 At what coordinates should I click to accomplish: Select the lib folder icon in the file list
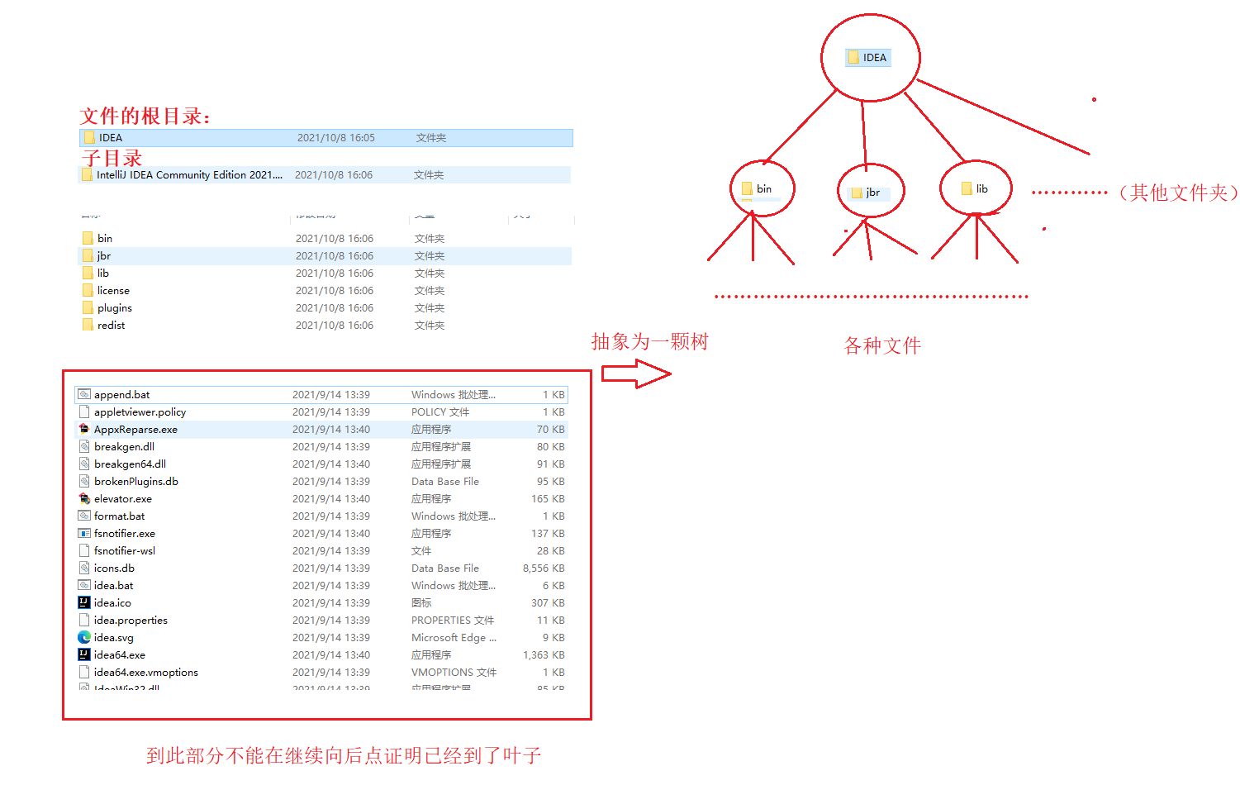click(x=88, y=274)
